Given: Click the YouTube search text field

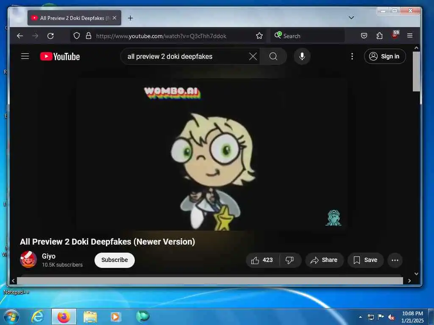Looking at the screenshot, I should click(186, 56).
